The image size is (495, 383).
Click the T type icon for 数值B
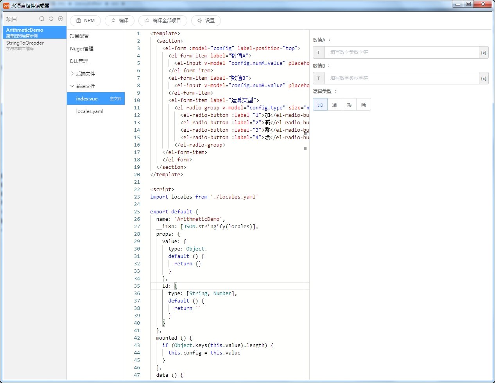click(x=319, y=78)
